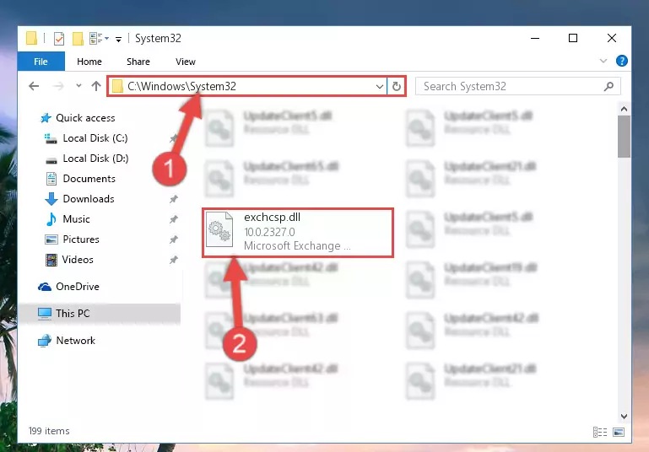The height and width of the screenshot is (452, 649).
Task: Click the pin icon next to Music
Action: pos(173,219)
